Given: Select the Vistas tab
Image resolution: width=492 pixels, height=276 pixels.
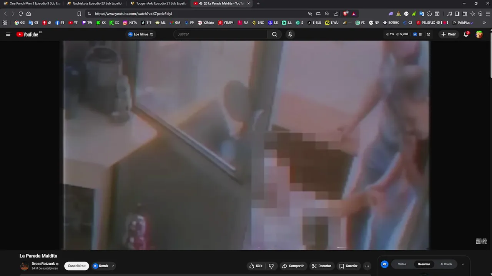Looking at the screenshot, I should pyautogui.click(x=402, y=264).
